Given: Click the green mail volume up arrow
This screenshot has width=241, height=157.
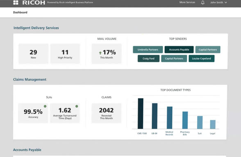Looking at the screenshot, I should coord(100,53).
